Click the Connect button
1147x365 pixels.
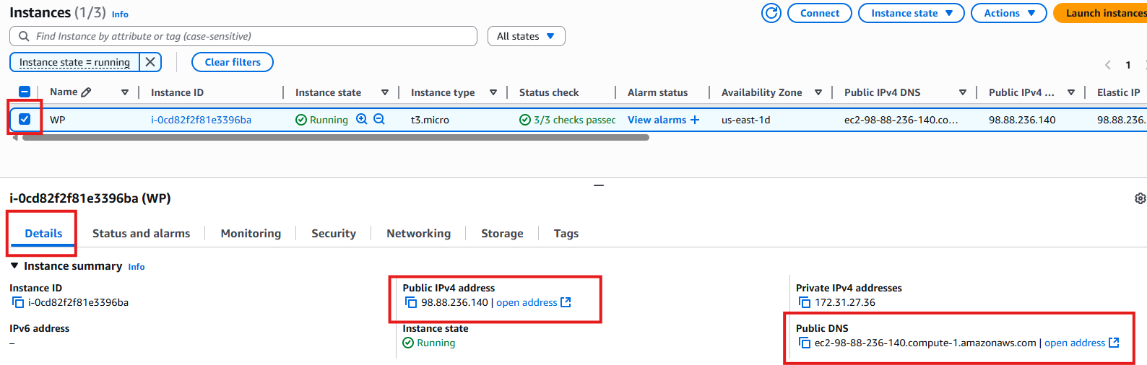point(820,13)
